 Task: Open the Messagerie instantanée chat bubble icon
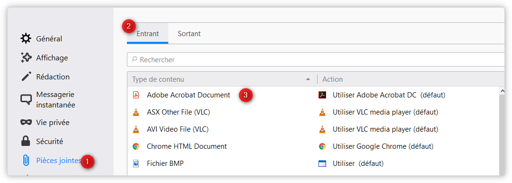pos(26,99)
